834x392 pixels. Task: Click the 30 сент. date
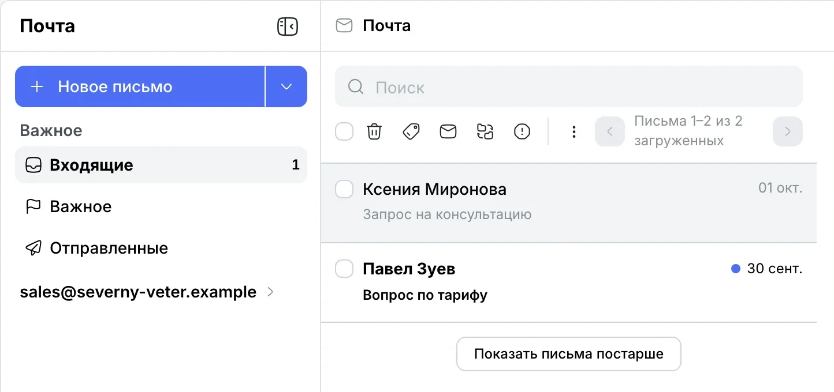click(x=775, y=269)
